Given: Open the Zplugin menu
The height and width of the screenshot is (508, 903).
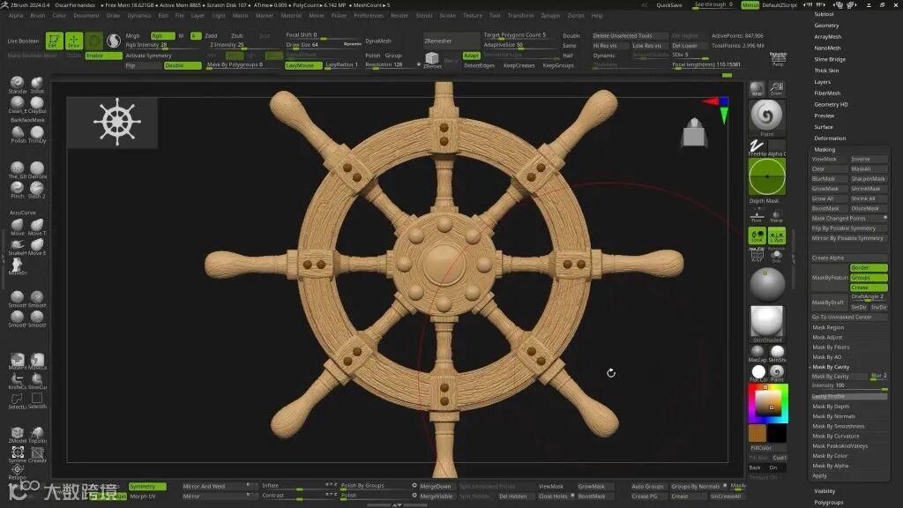Looking at the screenshot, I should (550, 16).
